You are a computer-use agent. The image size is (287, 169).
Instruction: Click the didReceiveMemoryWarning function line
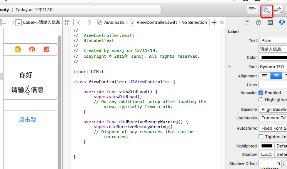pyautogui.click(x=136, y=122)
